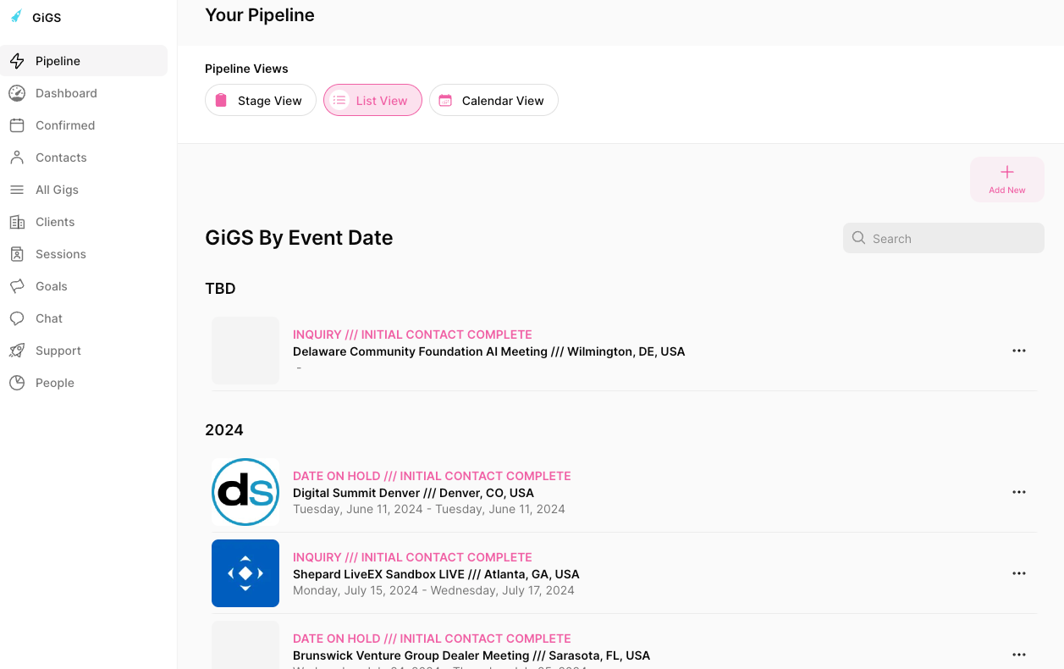Viewport: 1064px width, 669px height.
Task: Switch to Stage View
Action: pos(260,100)
